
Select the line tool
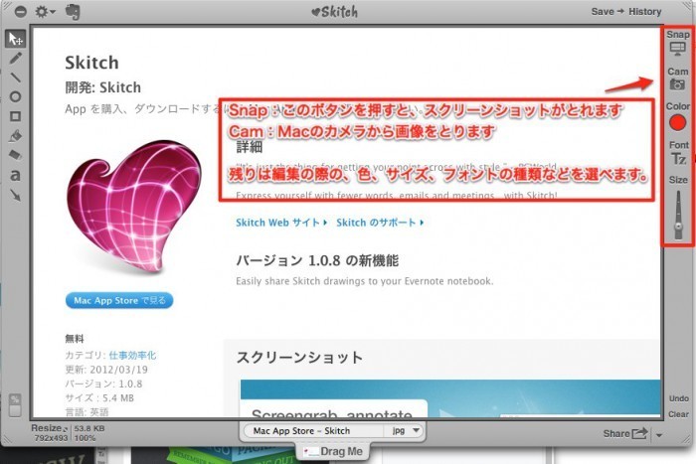pyautogui.click(x=16, y=77)
